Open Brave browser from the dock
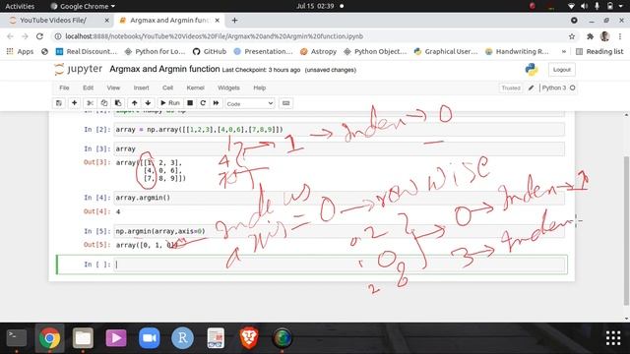The width and height of the screenshot is (630, 354). click(x=249, y=338)
